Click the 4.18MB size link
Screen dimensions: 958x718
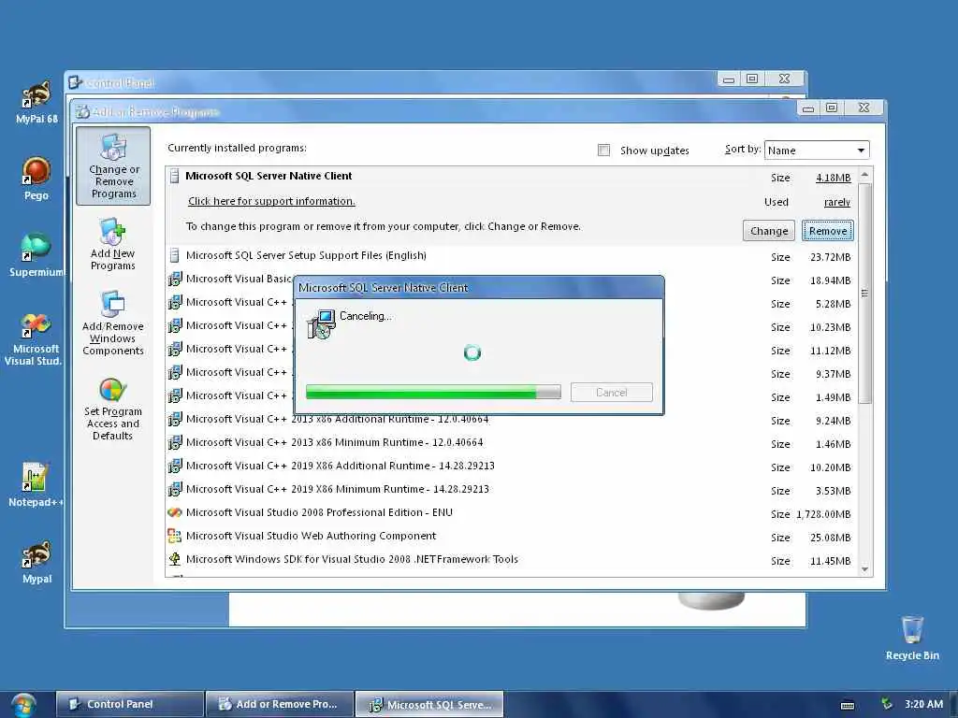pos(833,178)
